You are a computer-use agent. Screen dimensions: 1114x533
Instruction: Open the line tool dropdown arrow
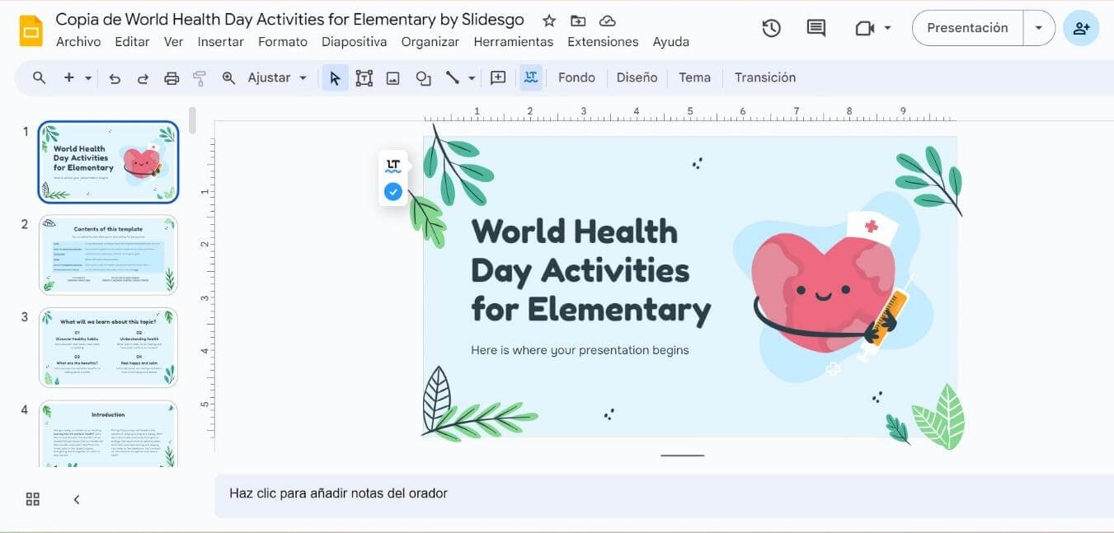(470, 77)
